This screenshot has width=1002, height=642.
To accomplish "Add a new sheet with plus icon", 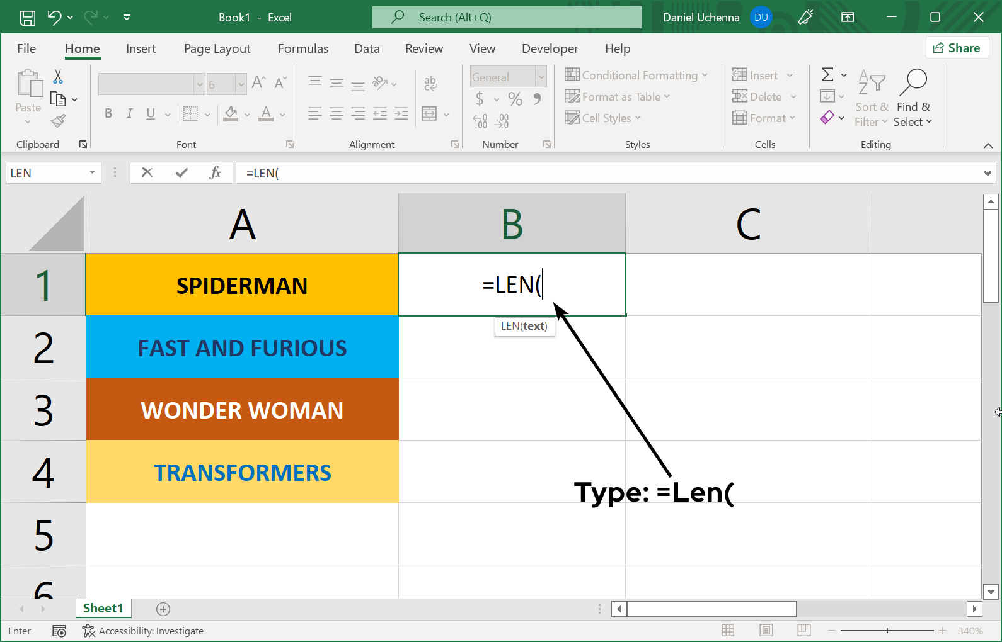I will [x=163, y=609].
